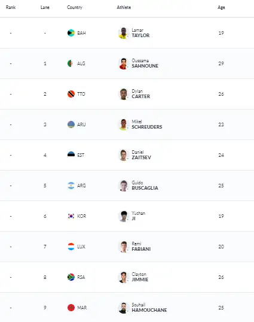Sort by the Age column header

tap(221, 7)
